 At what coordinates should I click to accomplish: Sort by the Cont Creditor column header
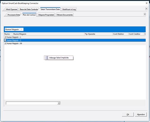click(x=136, y=34)
